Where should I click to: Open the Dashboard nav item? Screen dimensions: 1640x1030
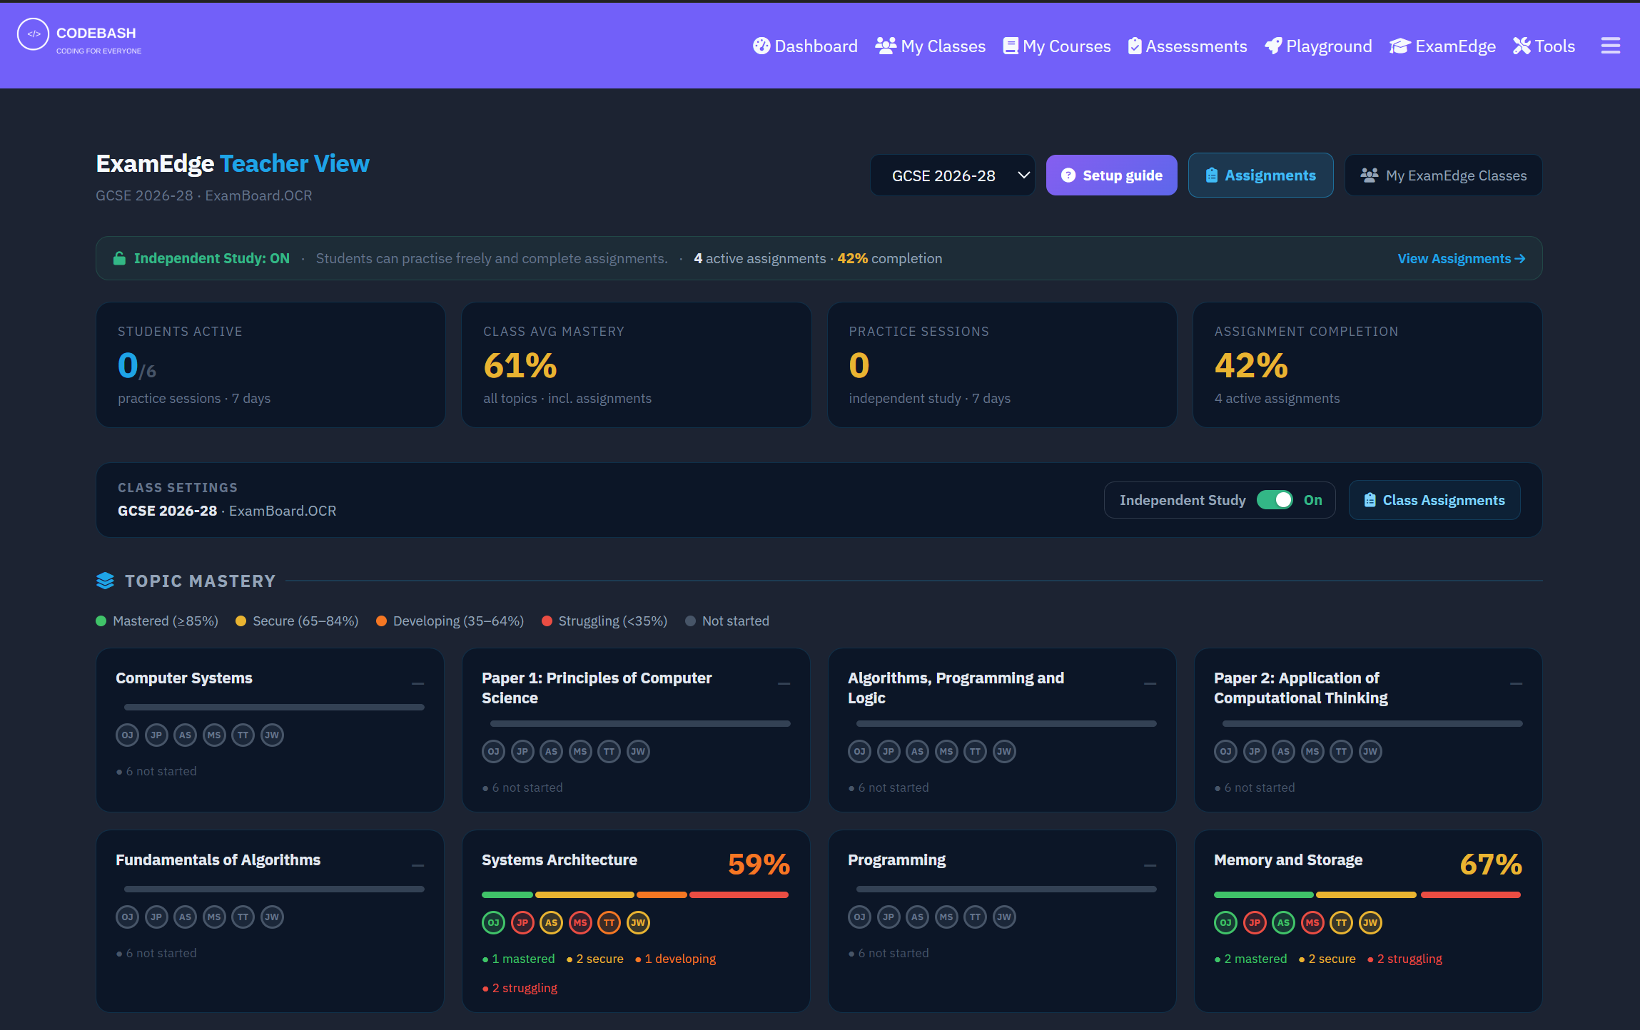[x=805, y=46]
